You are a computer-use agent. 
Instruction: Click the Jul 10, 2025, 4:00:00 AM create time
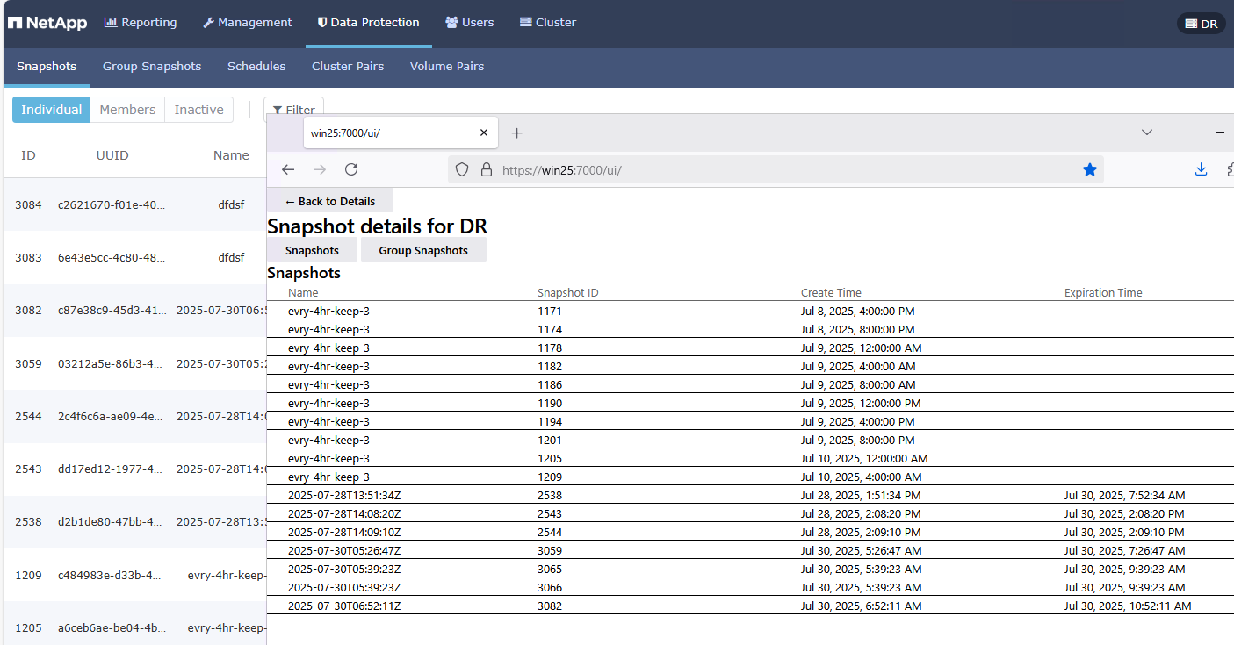click(x=862, y=477)
